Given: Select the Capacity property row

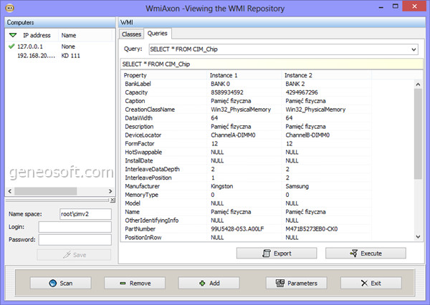Looking at the screenshot, I should pos(136,92).
